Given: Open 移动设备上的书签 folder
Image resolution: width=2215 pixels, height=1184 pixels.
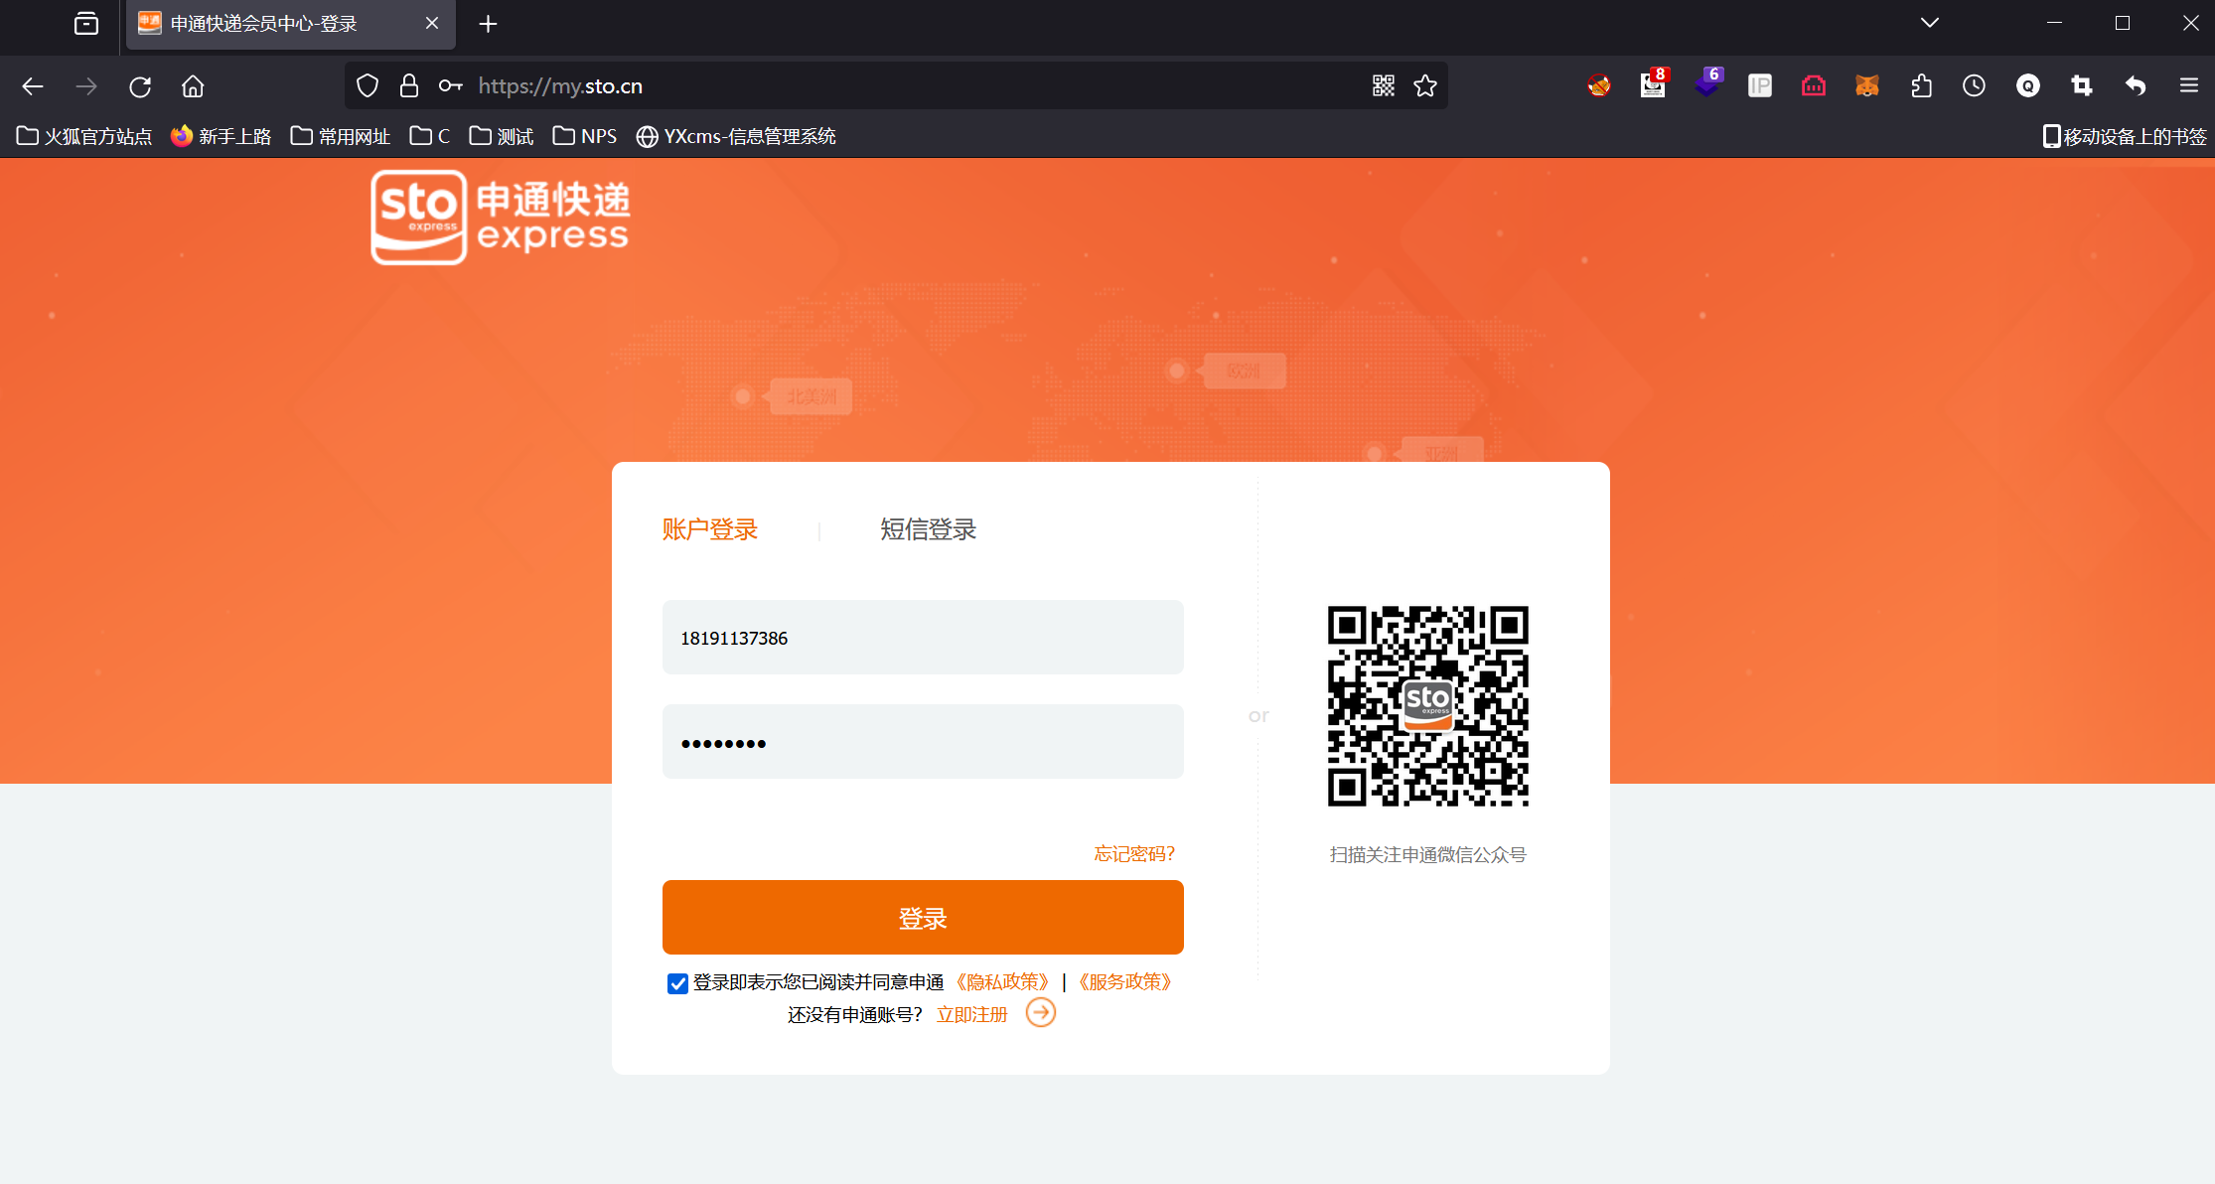Looking at the screenshot, I should (x=2125, y=136).
